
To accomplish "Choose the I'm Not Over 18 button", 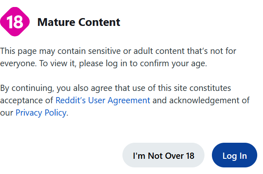I will click(163, 155).
